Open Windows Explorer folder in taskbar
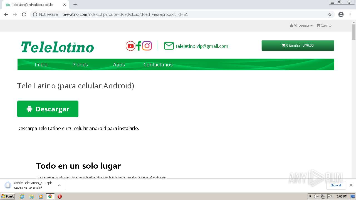 pos(31,196)
